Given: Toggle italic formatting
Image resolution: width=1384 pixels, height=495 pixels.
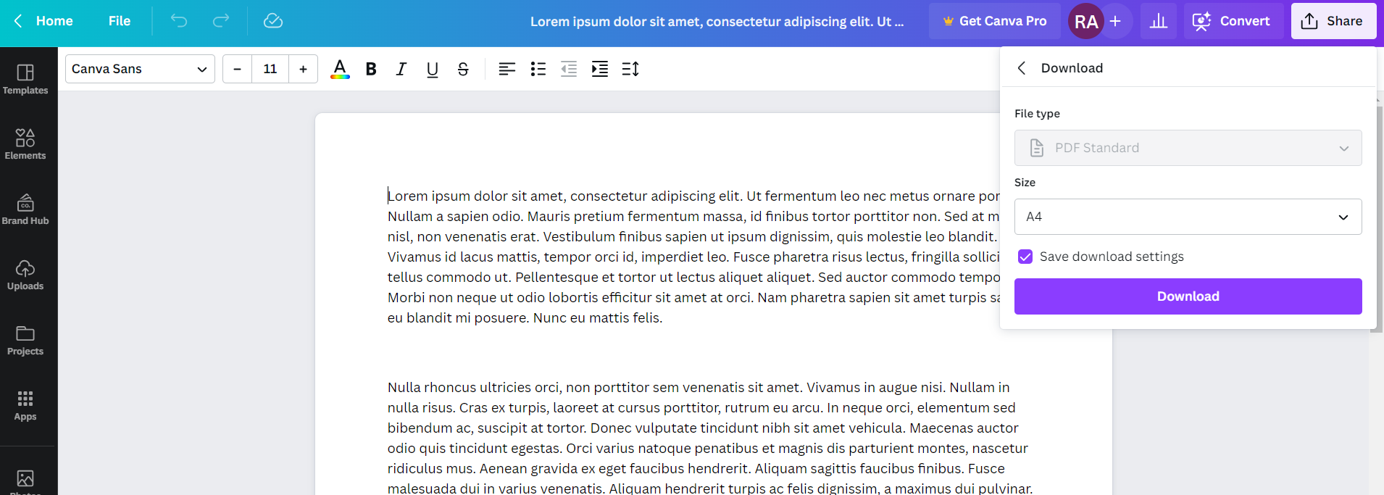Looking at the screenshot, I should pyautogui.click(x=401, y=69).
